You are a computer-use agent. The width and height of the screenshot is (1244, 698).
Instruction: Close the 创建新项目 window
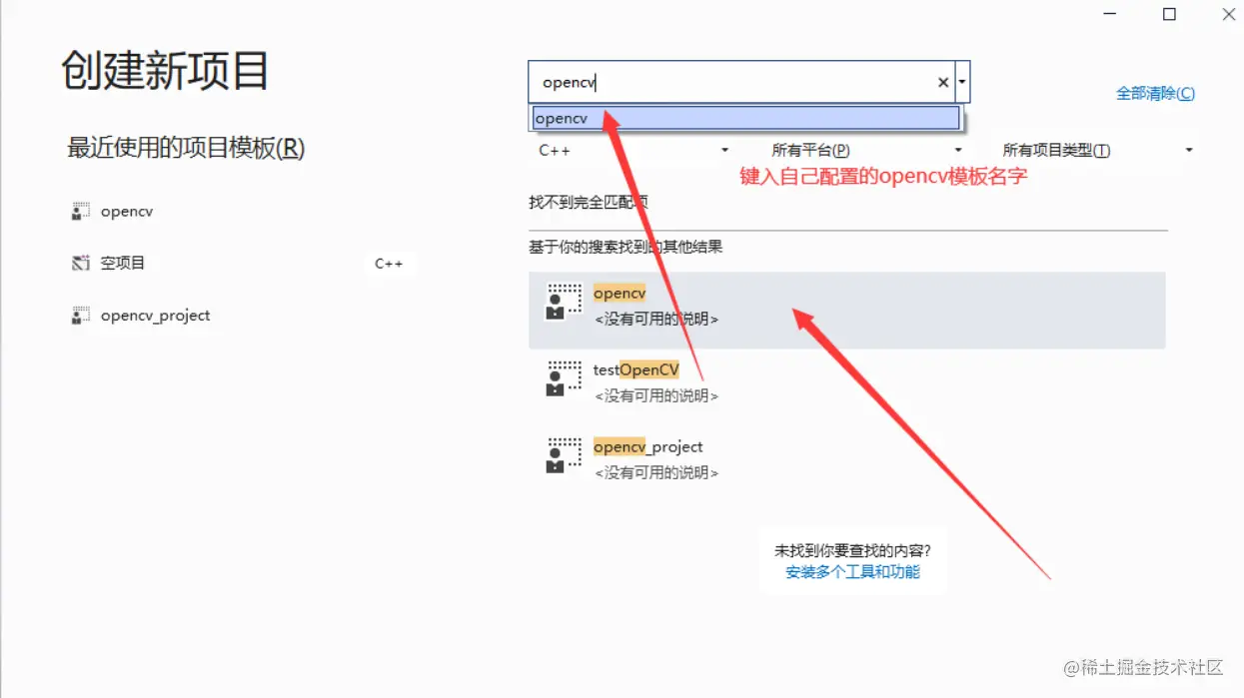click(x=1228, y=14)
